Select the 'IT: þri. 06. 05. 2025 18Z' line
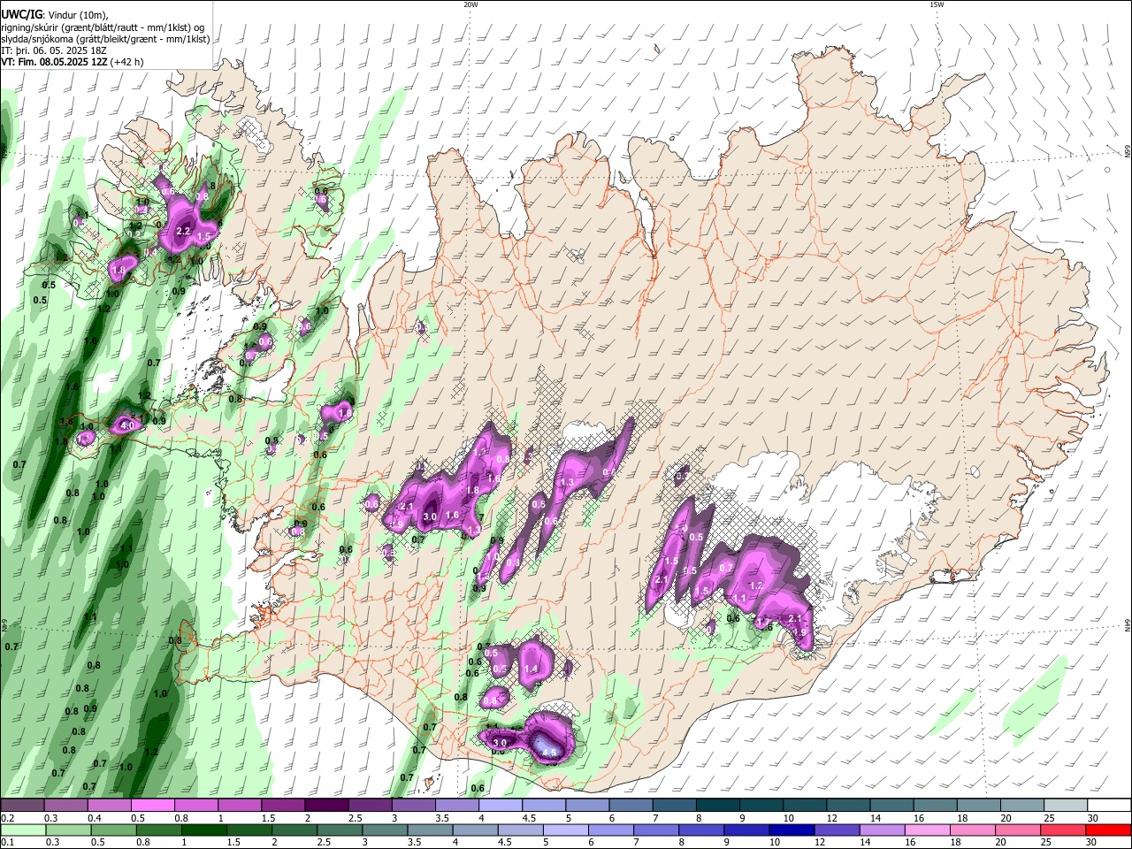1132x849 pixels. 52,50
